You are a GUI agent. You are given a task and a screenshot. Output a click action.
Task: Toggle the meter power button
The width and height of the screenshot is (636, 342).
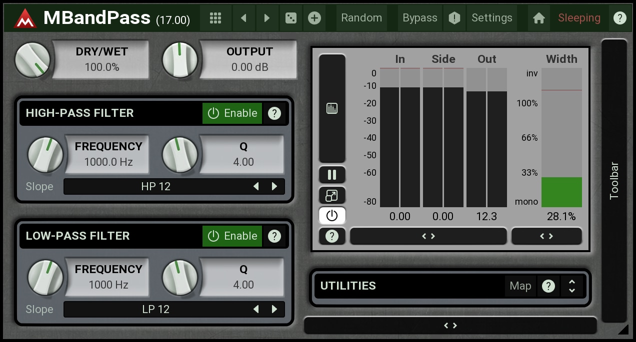tap(332, 216)
